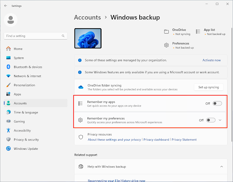The image size is (233, 182).
Task: Click the Bluetooth icon in sidebar
Action: (x=9, y=67)
